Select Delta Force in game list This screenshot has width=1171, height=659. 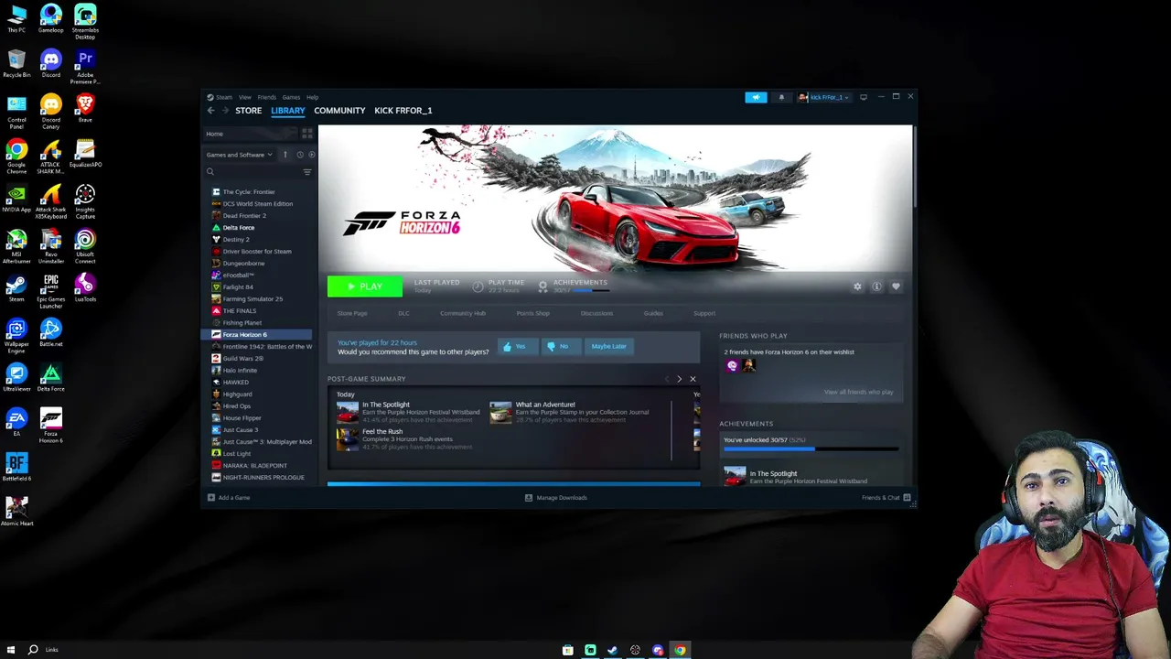pos(239,228)
